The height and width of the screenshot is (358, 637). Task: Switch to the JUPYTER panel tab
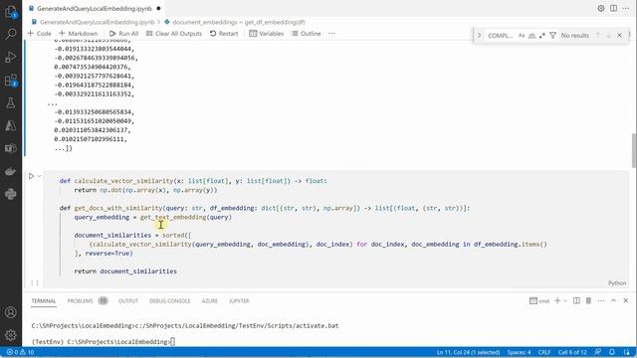[239, 300]
